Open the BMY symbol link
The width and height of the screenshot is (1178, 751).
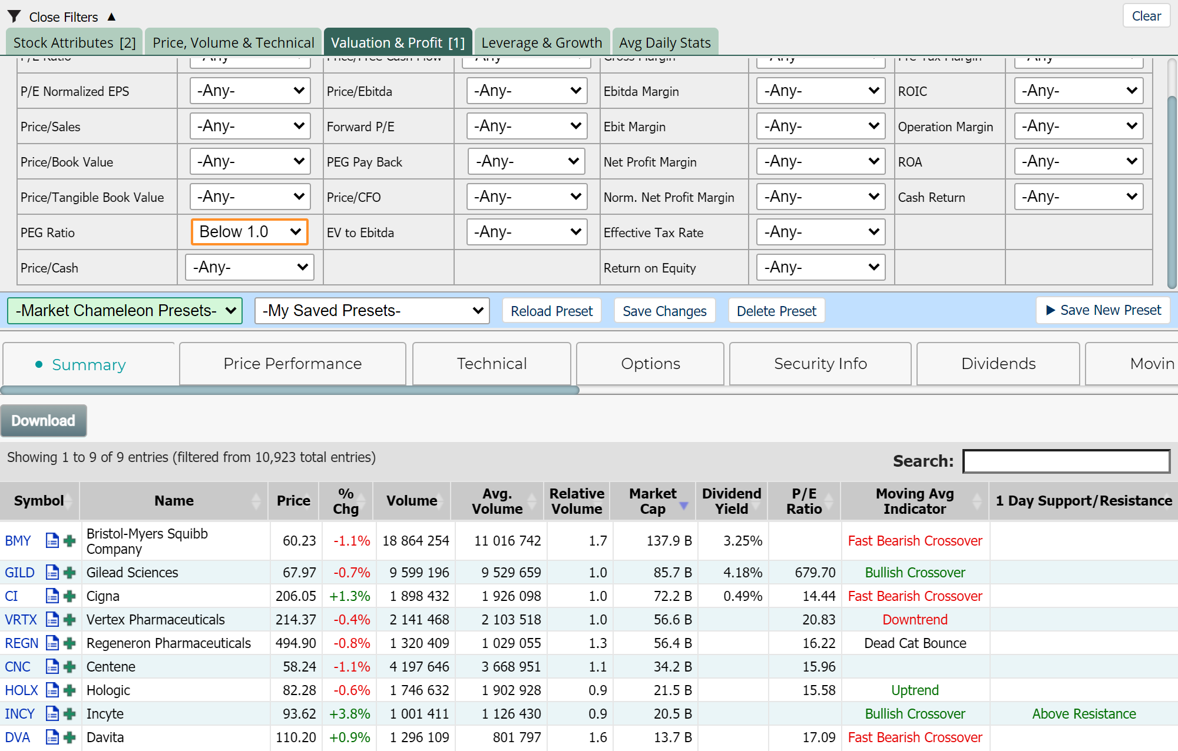18,540
